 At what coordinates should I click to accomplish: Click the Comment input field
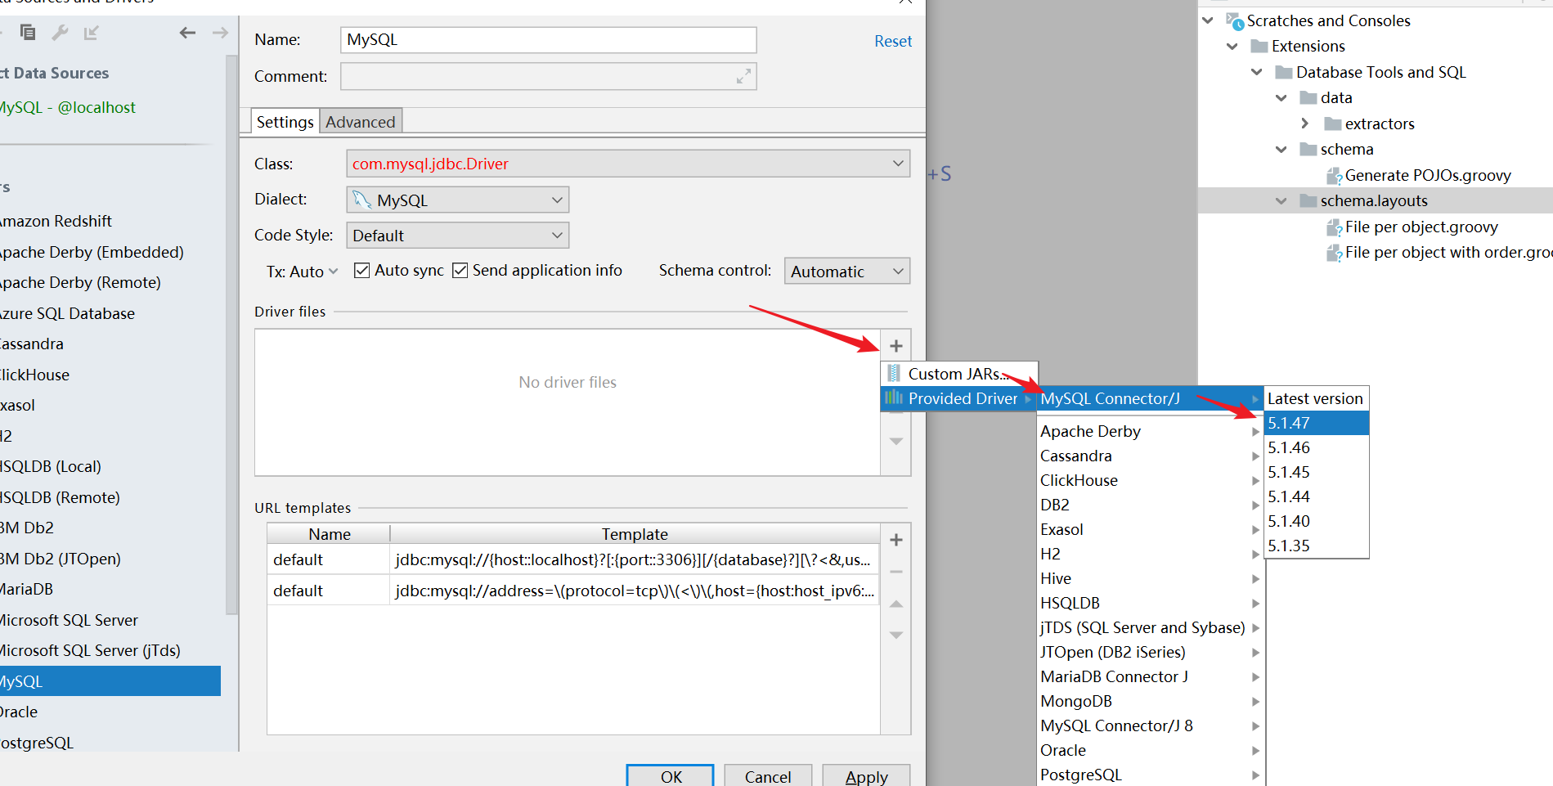tap(549, 76)
